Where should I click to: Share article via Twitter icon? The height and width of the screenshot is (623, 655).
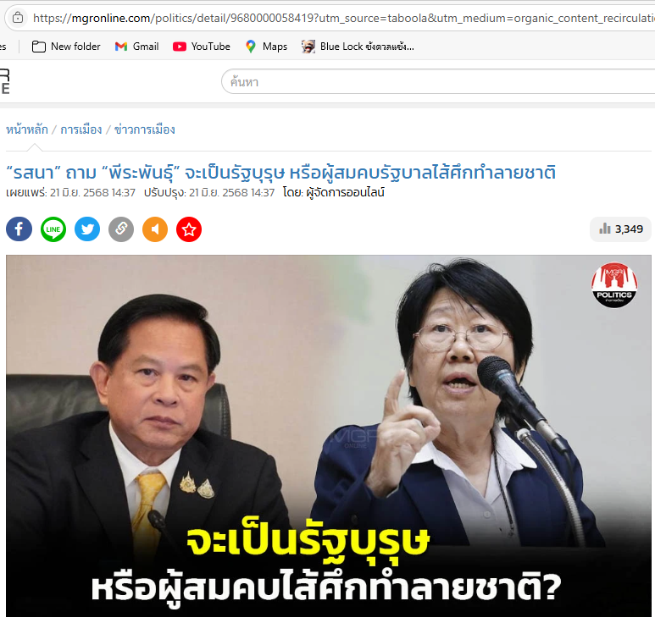[87, 229]
